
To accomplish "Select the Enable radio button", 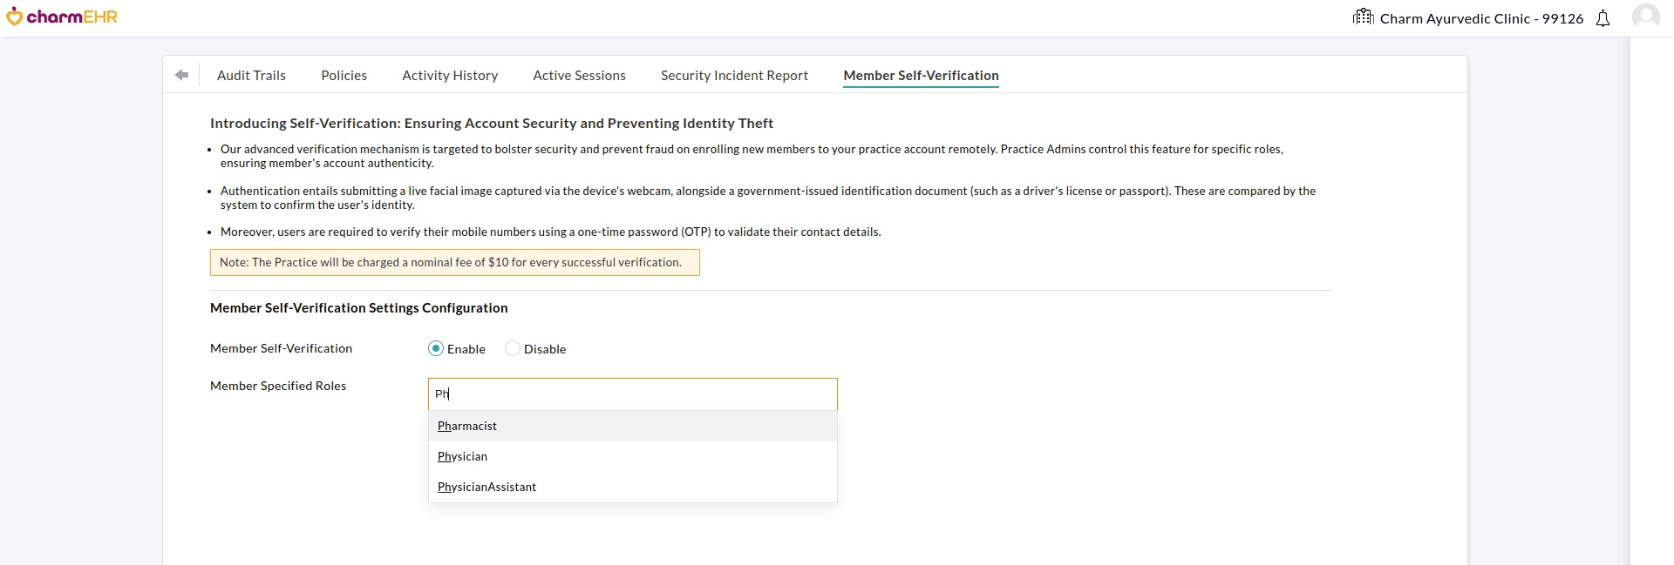I will click(436, 348).
